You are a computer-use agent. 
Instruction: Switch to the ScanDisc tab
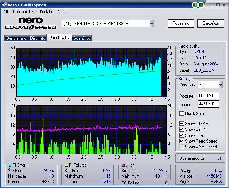[82, 38]
